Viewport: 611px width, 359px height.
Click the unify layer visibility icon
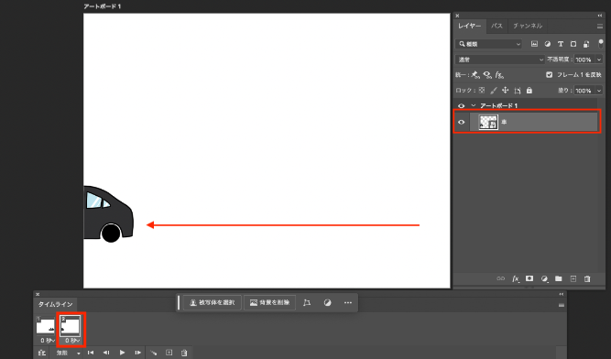pyautogui.click(x=487, y=75)
